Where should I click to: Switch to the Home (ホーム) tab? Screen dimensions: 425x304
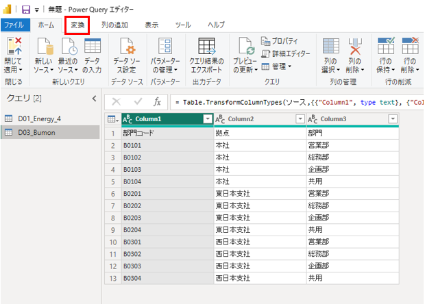click(46, 25)
